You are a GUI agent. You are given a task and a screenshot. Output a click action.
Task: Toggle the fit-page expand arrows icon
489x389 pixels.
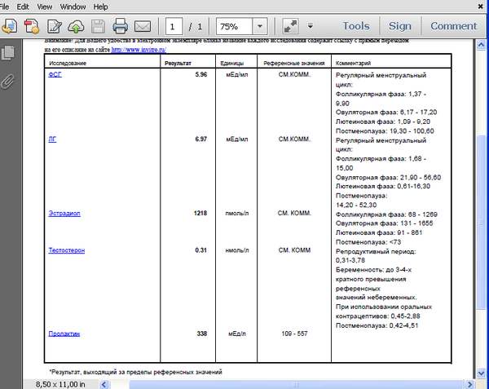coord(290,26)
